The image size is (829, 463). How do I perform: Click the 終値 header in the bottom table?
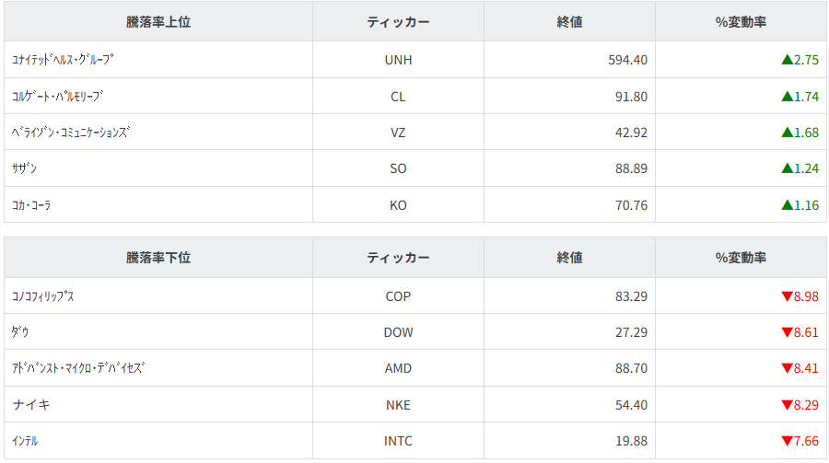click(569, 258)
